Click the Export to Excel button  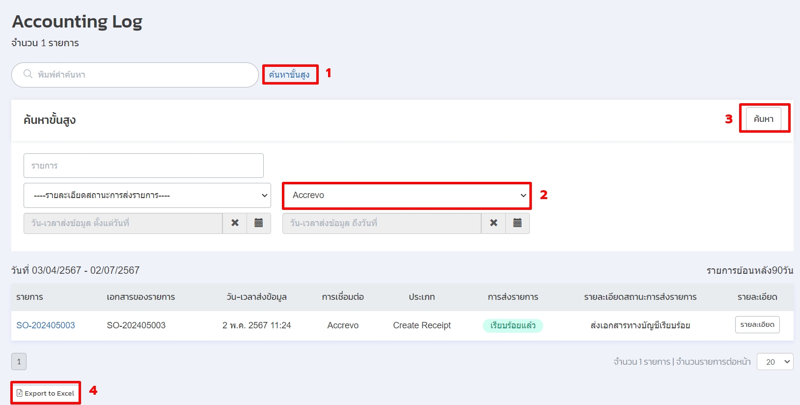pos(46,393)
